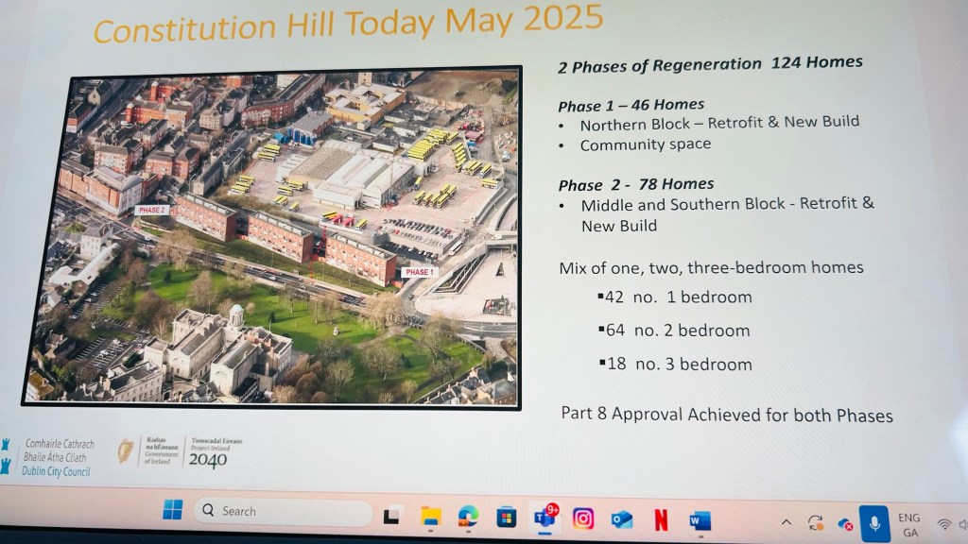968x544 pixels.
Task: Open Task View from the taskbar
Action: coord(391,516)
